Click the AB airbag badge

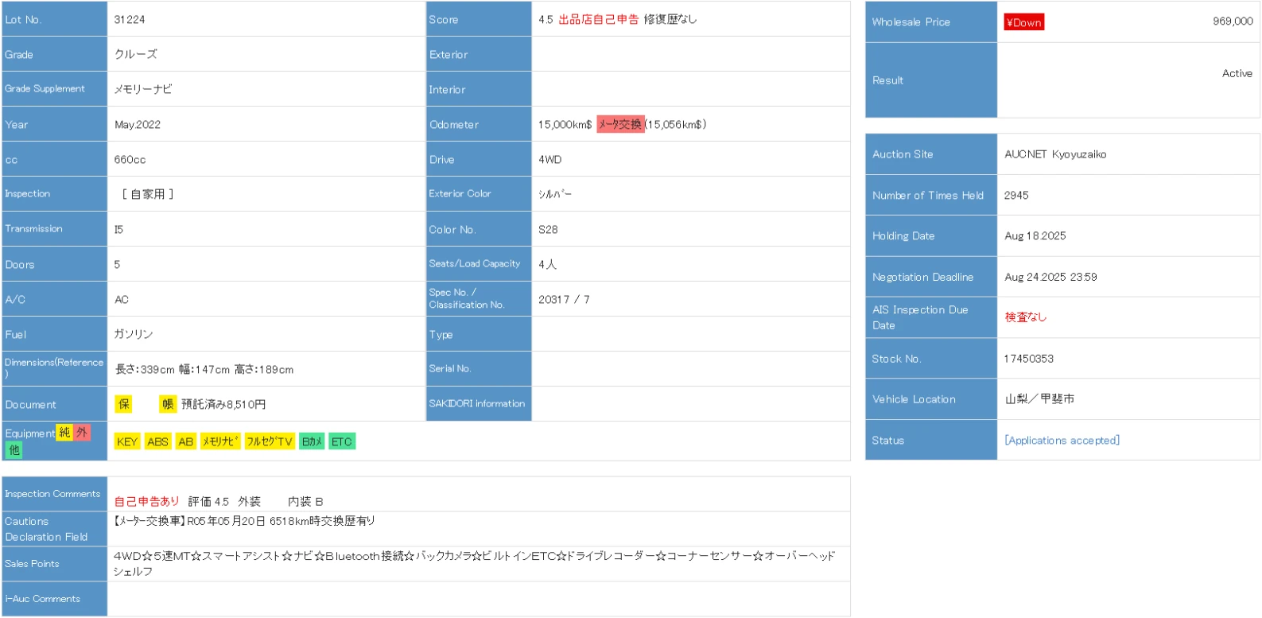(x=185, y=441)
